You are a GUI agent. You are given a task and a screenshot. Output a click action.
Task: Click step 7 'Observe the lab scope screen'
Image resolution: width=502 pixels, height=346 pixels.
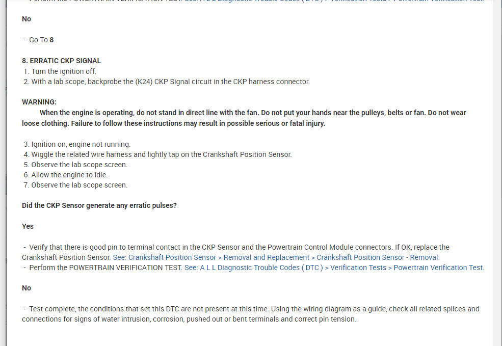coord(79,185)
